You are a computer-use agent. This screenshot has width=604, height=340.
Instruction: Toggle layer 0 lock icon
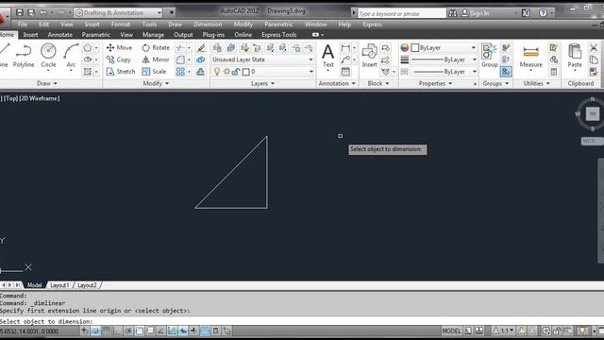[x=236, y=72]
